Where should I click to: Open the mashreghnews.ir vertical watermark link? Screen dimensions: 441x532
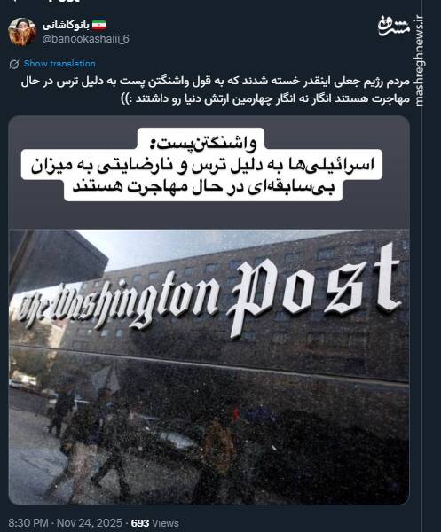[420, 60]
